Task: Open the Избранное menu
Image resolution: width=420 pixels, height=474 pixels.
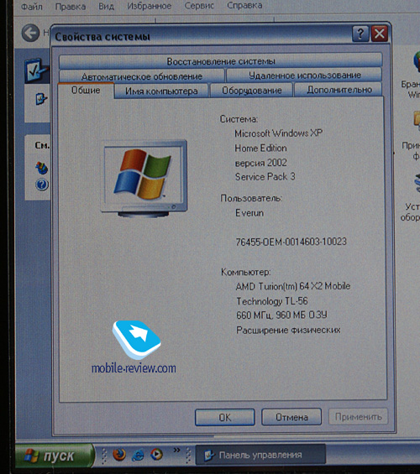Action: [150, 6]
